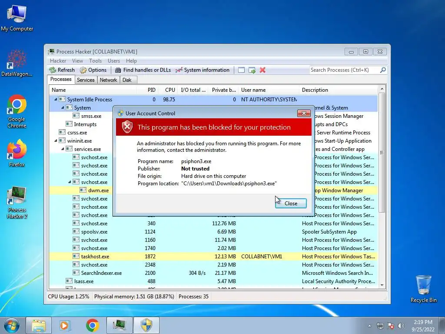Click the search magnifier icon

click(x=383, y=70)
